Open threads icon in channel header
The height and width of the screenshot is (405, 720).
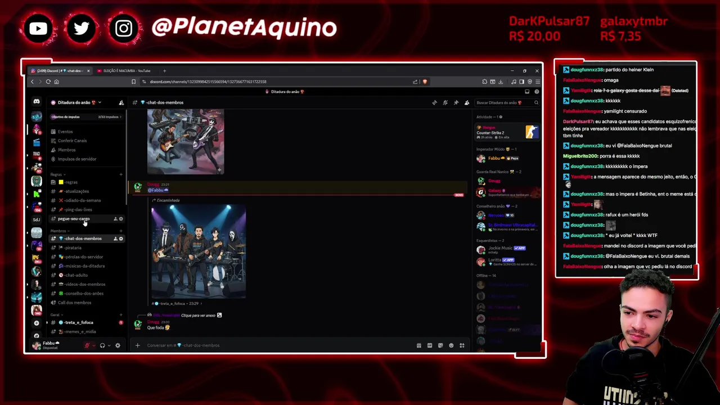[x=434, y=102]
